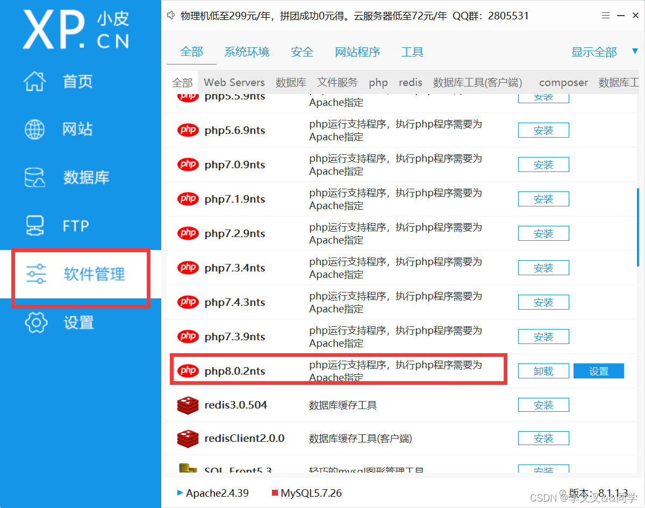Click the php7.2.9nts name text
645x508 pixels.
(x=235, y=233)
